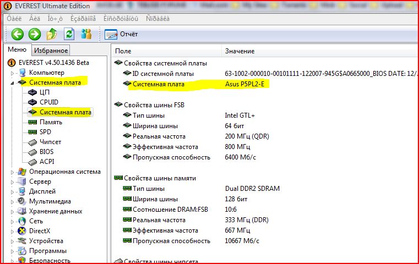The image size is (419, 264).
Task: Expand the DirectX tree node
Action: pyautogui.click(x=12, y=232)
